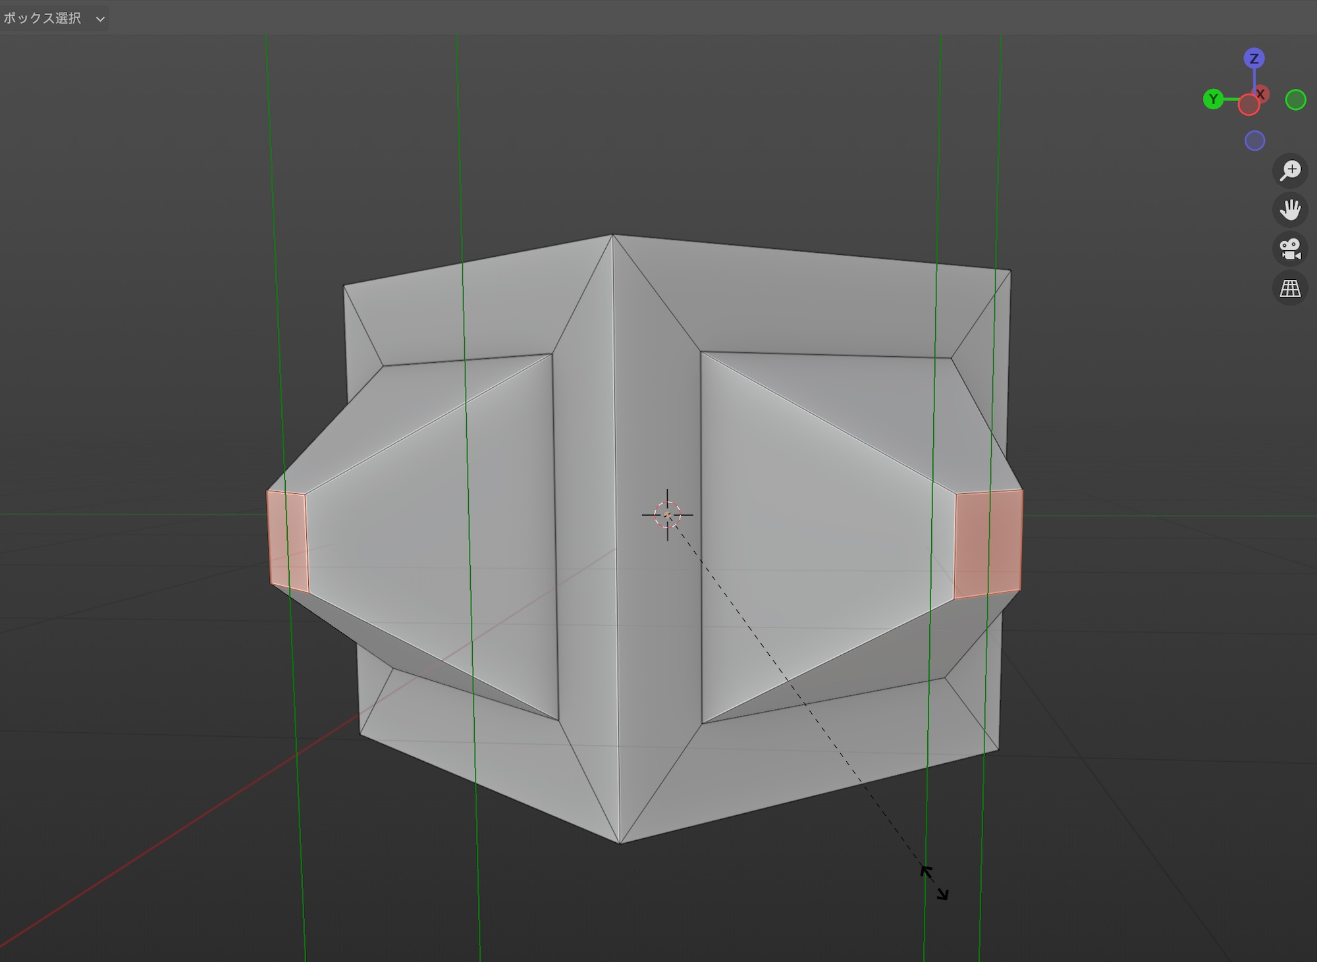
Task: Toggle perspective/orthographic with the grid icon
Action: tap(1290, 288)
